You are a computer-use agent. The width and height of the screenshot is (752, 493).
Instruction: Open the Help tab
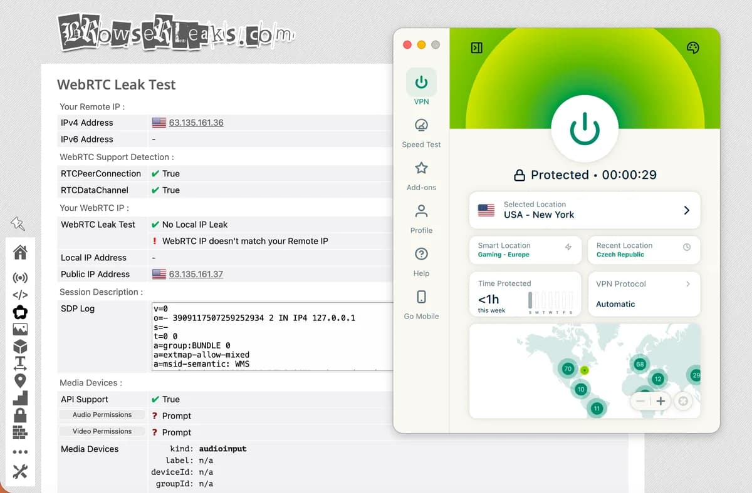tap(421, 262)
